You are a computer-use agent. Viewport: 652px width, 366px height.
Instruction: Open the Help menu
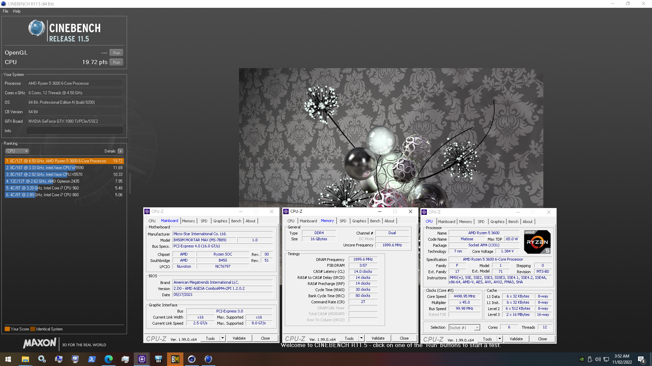[17, 11]
